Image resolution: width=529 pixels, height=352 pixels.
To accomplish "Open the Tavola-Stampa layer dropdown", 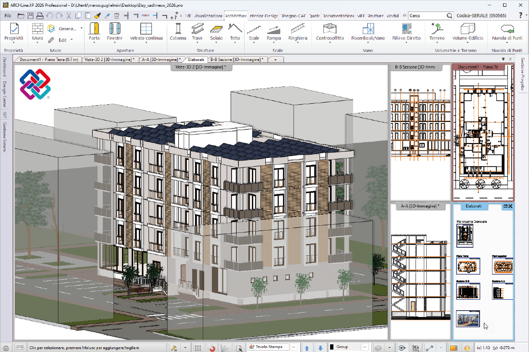I will (x=293, y=347).
